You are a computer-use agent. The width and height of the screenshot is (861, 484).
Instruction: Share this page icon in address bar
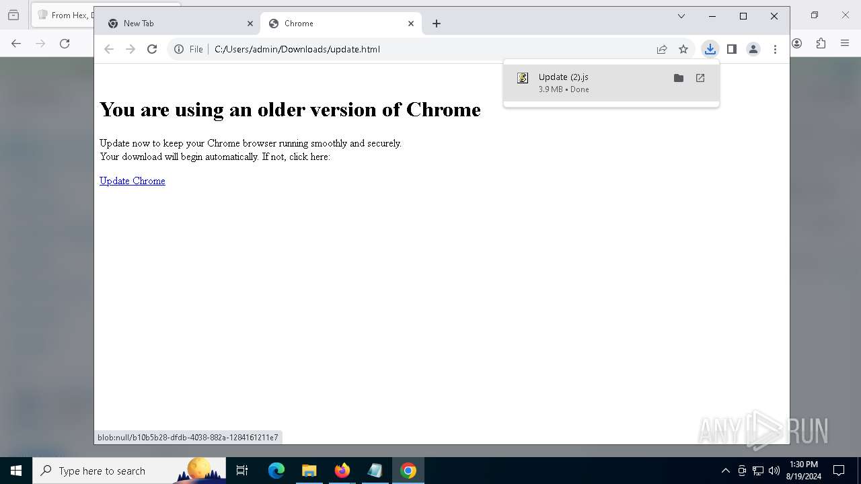pos(662,49)
